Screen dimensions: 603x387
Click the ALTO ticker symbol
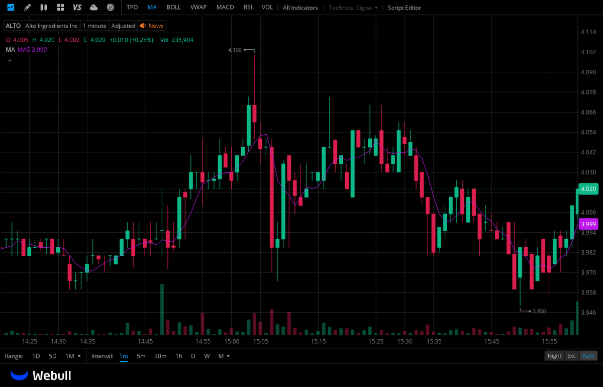click(13, 26)
